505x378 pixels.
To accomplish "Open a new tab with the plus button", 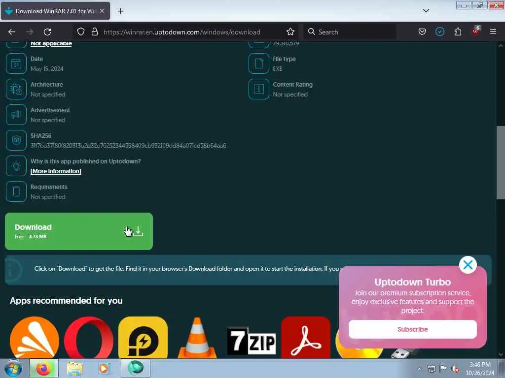I will 120,11.
